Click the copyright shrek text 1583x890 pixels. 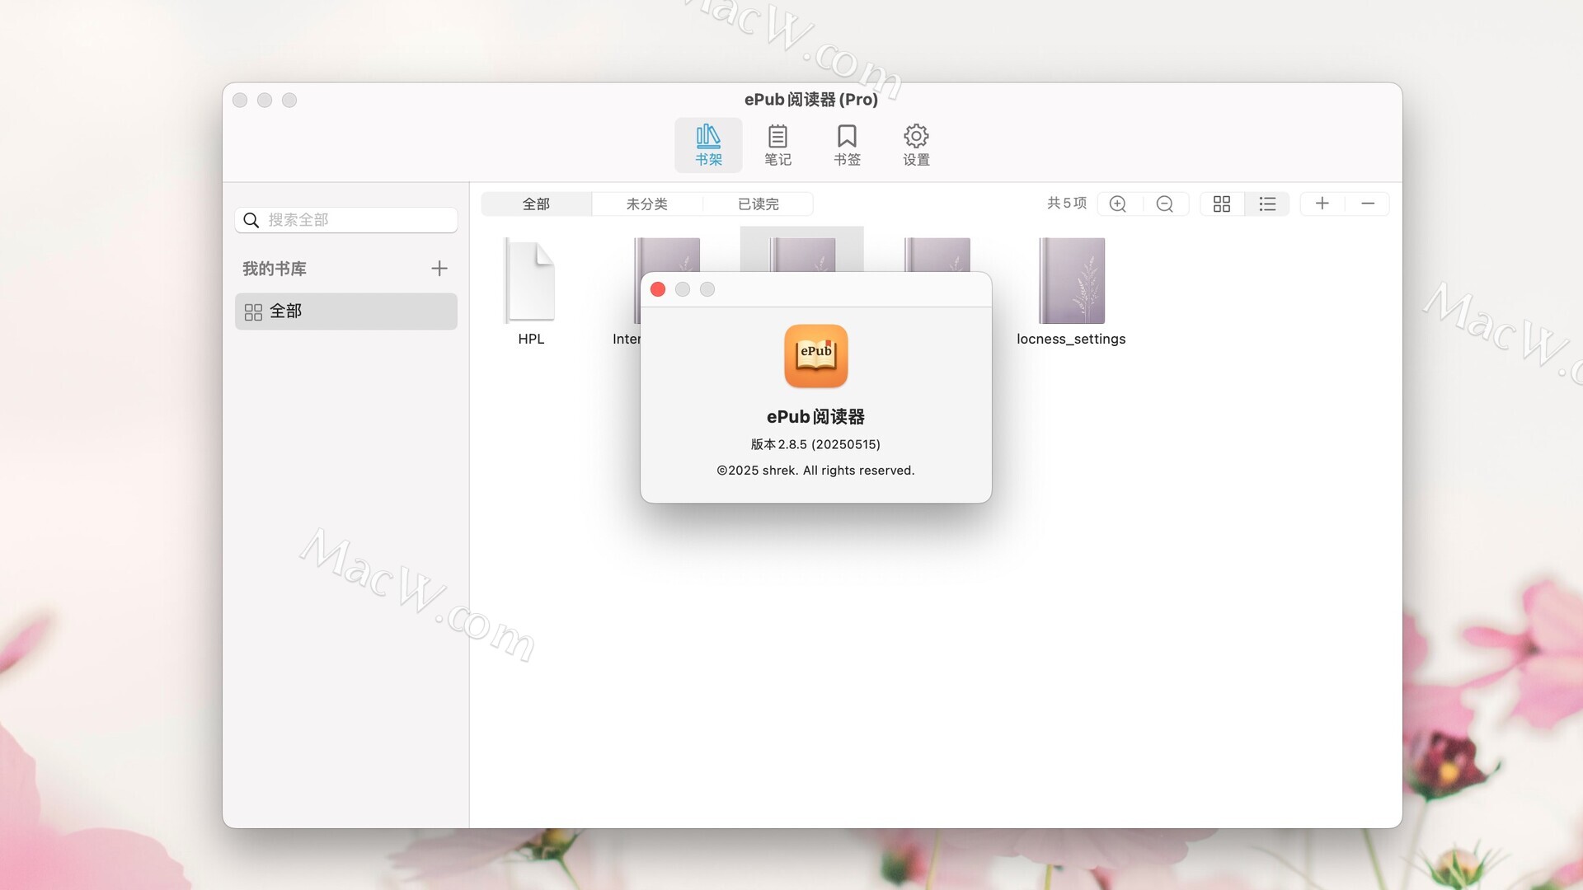tap(815, 471)
